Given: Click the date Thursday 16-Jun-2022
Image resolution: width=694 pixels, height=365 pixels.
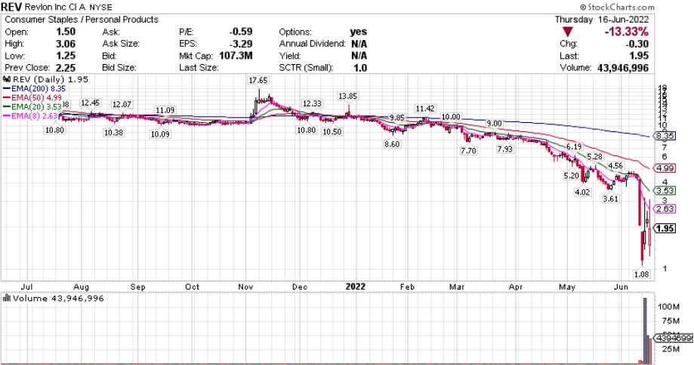Looking at the screenshot, I should 602,20.
